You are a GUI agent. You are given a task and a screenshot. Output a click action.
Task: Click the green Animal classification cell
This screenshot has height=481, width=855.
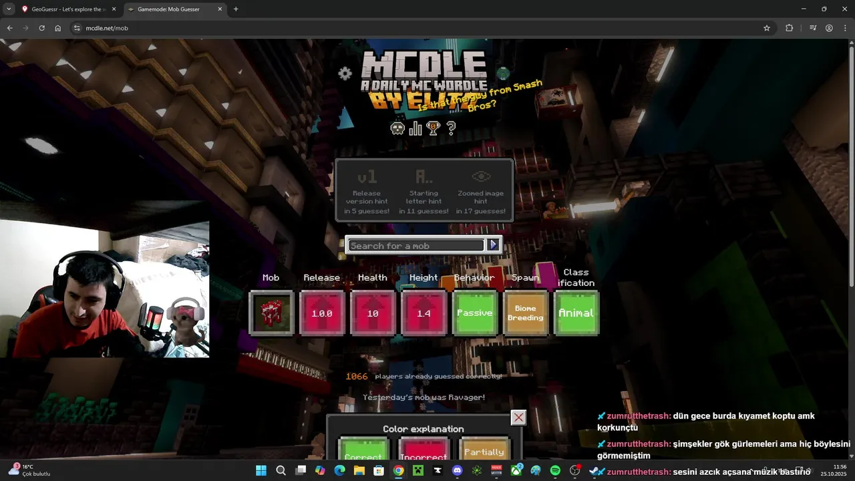click(x=576, y=313)
